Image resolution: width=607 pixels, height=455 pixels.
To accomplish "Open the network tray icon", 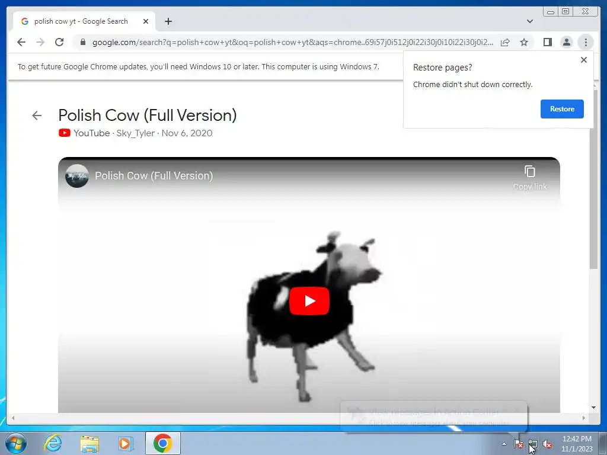I will coord(533,444).
